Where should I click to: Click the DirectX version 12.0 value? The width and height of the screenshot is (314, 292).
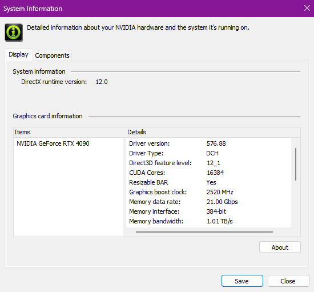(102, 82)
